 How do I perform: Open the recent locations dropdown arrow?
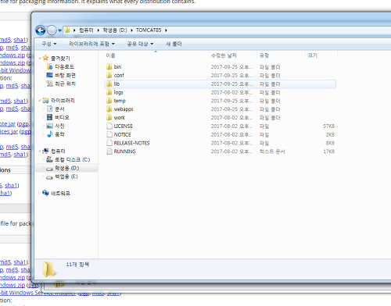59,30
